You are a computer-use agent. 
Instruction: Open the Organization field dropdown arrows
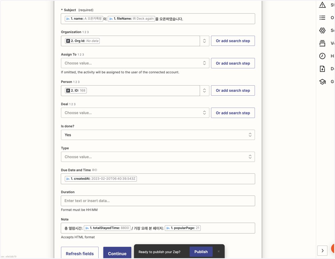pyautogui.click(x=204, y=41)
